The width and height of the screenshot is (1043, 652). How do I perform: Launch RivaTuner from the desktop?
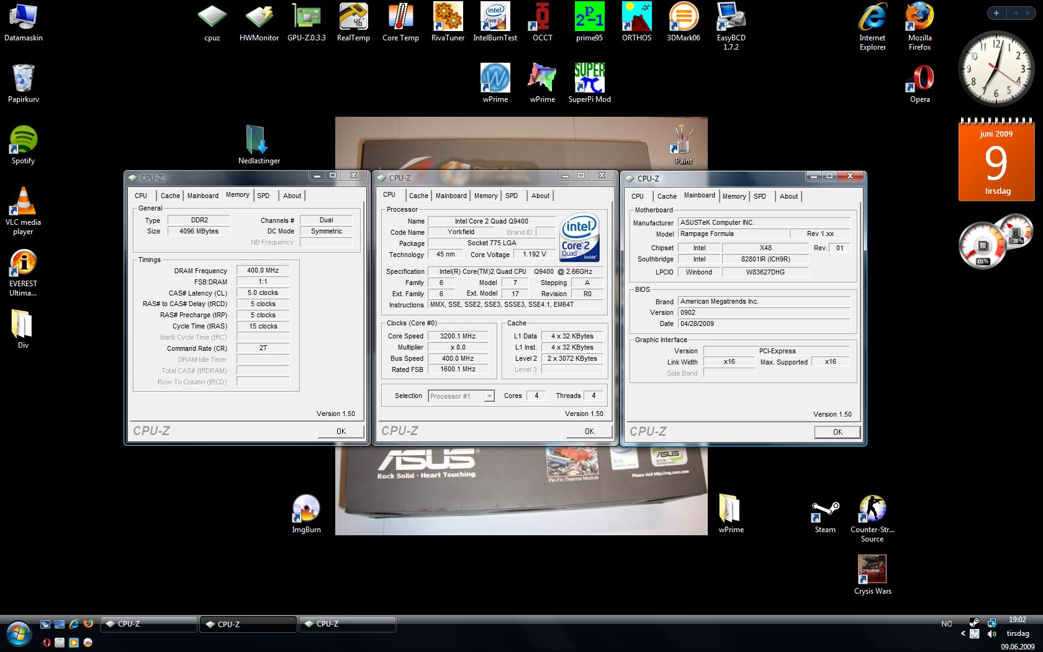pyautogui.click(x=448, y=23)
